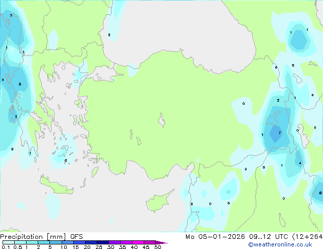The image size is (323, 249).
Task: Click the salt lake outline in central Turkey
Action: pos(162,120)
